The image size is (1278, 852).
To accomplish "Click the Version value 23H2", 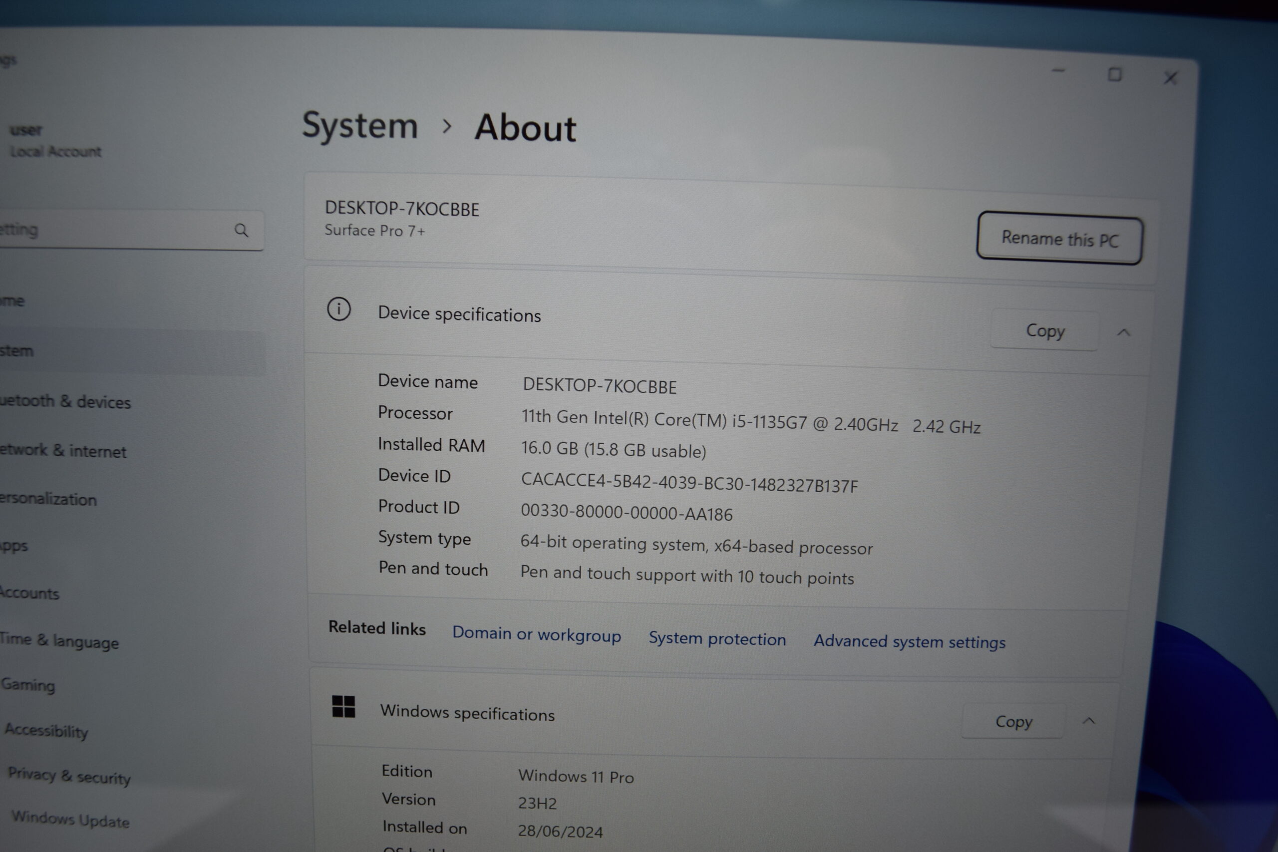I will 537,803.
